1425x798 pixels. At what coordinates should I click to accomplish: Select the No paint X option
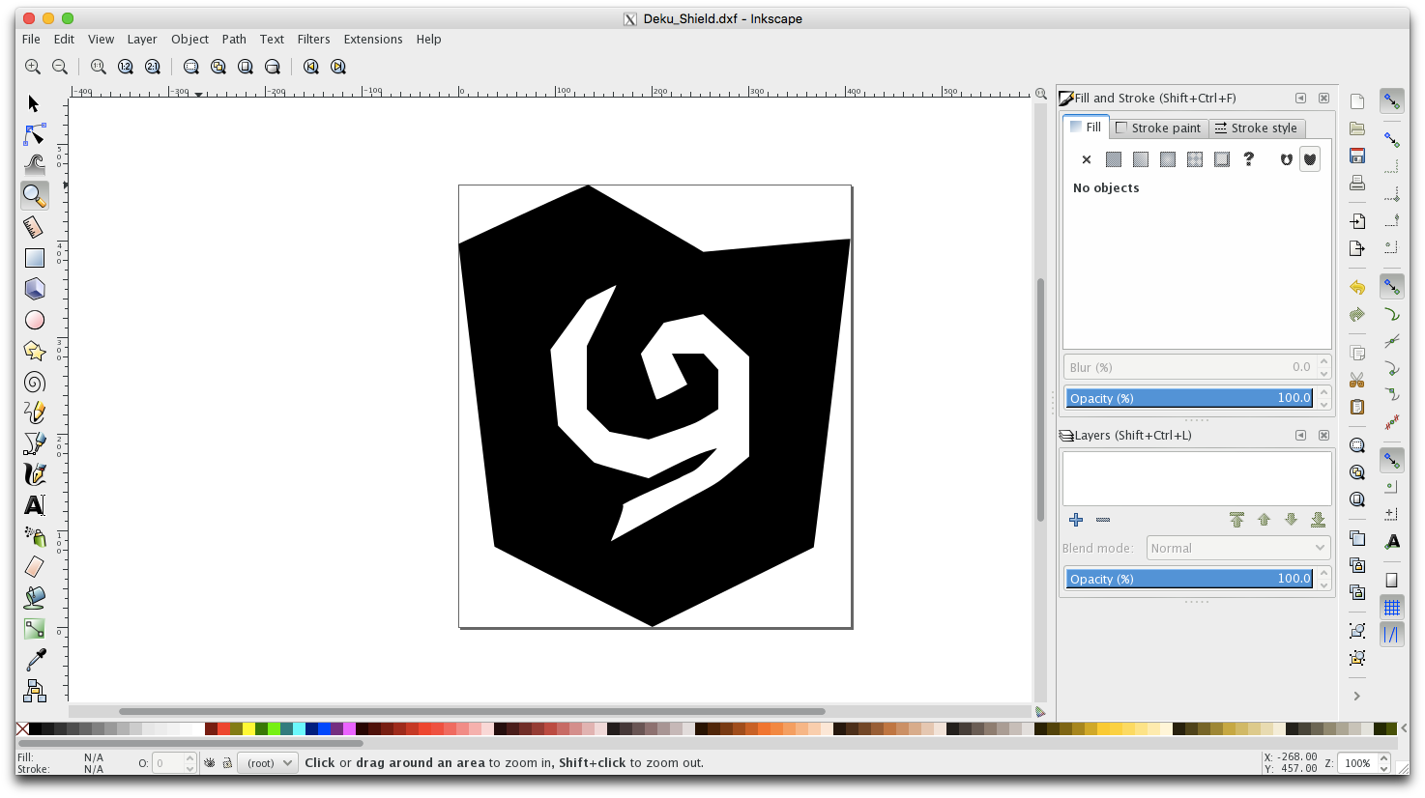click(x=1087, y=159)
